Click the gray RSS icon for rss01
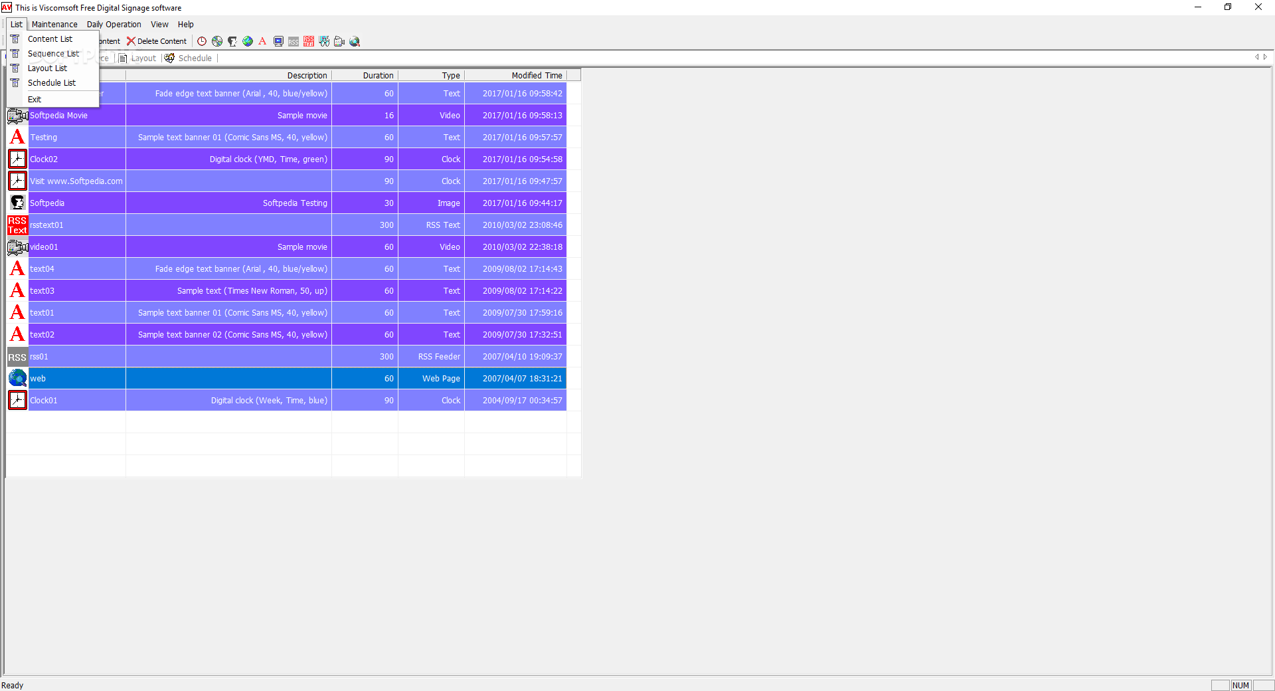 coord(17,357)
